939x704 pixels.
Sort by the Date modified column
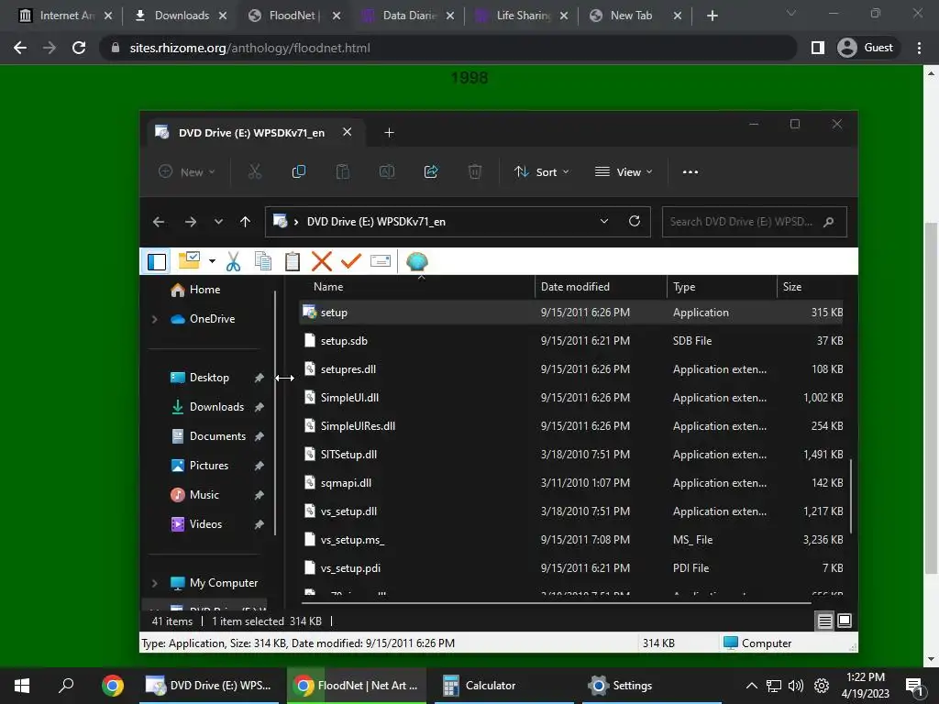pos(601,287)
